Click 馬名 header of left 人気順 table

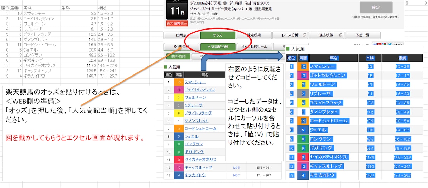click(x=205, y=75)
